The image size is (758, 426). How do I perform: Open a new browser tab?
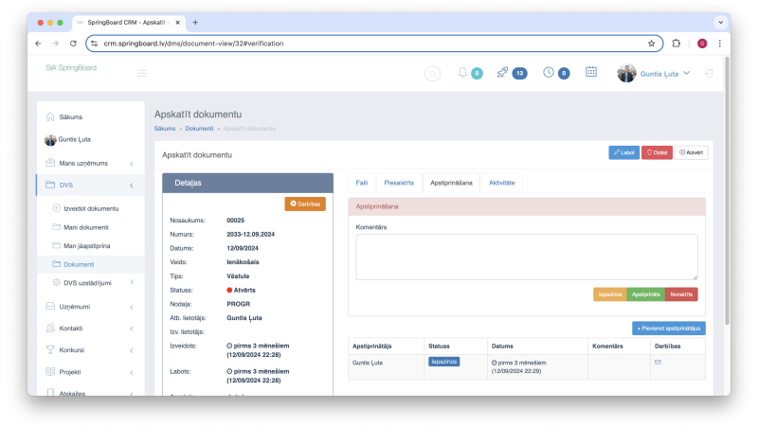pos(195,22)
